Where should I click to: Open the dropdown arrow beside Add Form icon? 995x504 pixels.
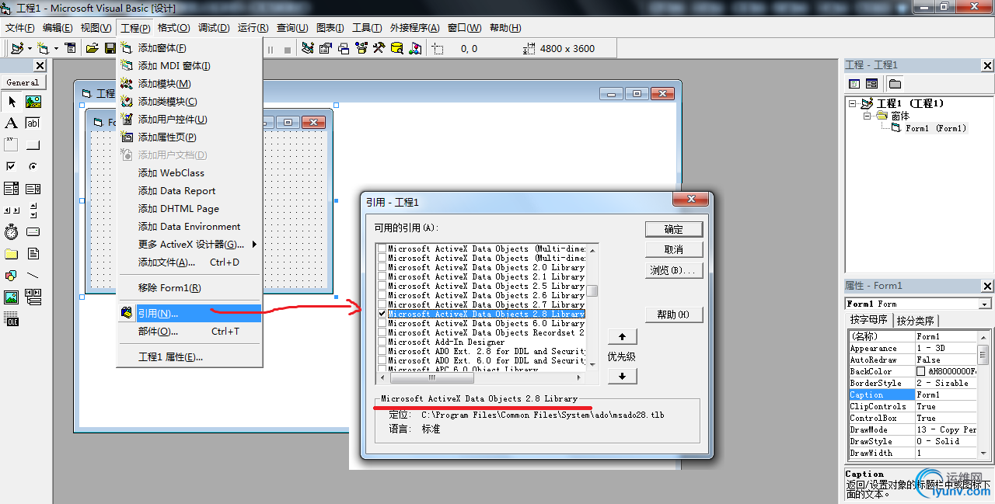(x=56, y=48)
